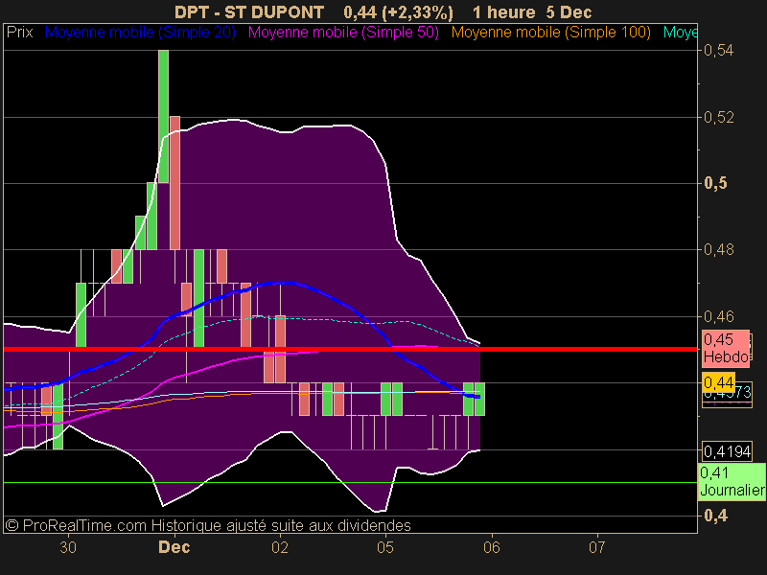767x575 pixels.
Task: Click the '0,46' price axis value
Action: coord(718,317)
